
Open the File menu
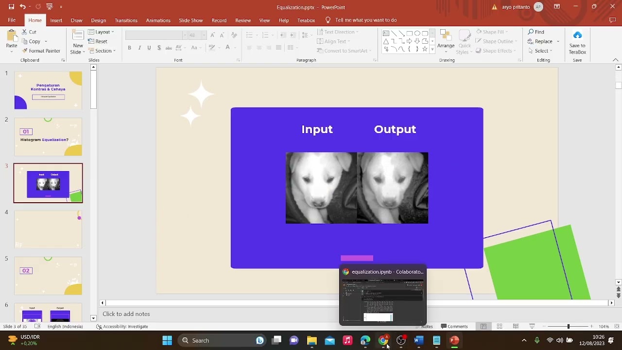tap(12, 20)
